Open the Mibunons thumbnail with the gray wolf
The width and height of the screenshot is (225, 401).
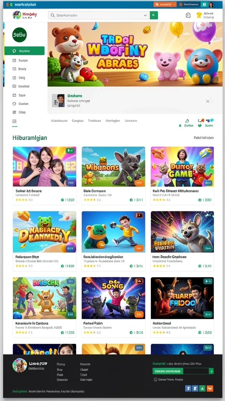coord(114,166)
